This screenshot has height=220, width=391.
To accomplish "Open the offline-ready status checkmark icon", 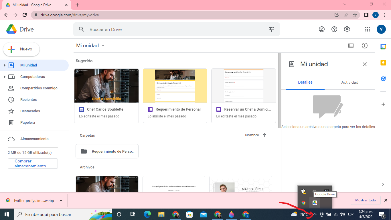I will pos(322,29).
